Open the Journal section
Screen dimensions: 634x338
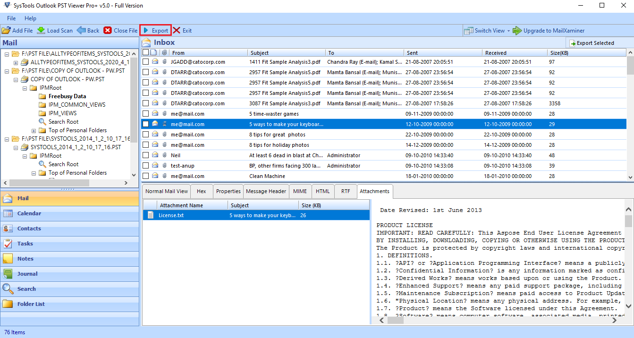pyautogui.click(x=28, y=274)
